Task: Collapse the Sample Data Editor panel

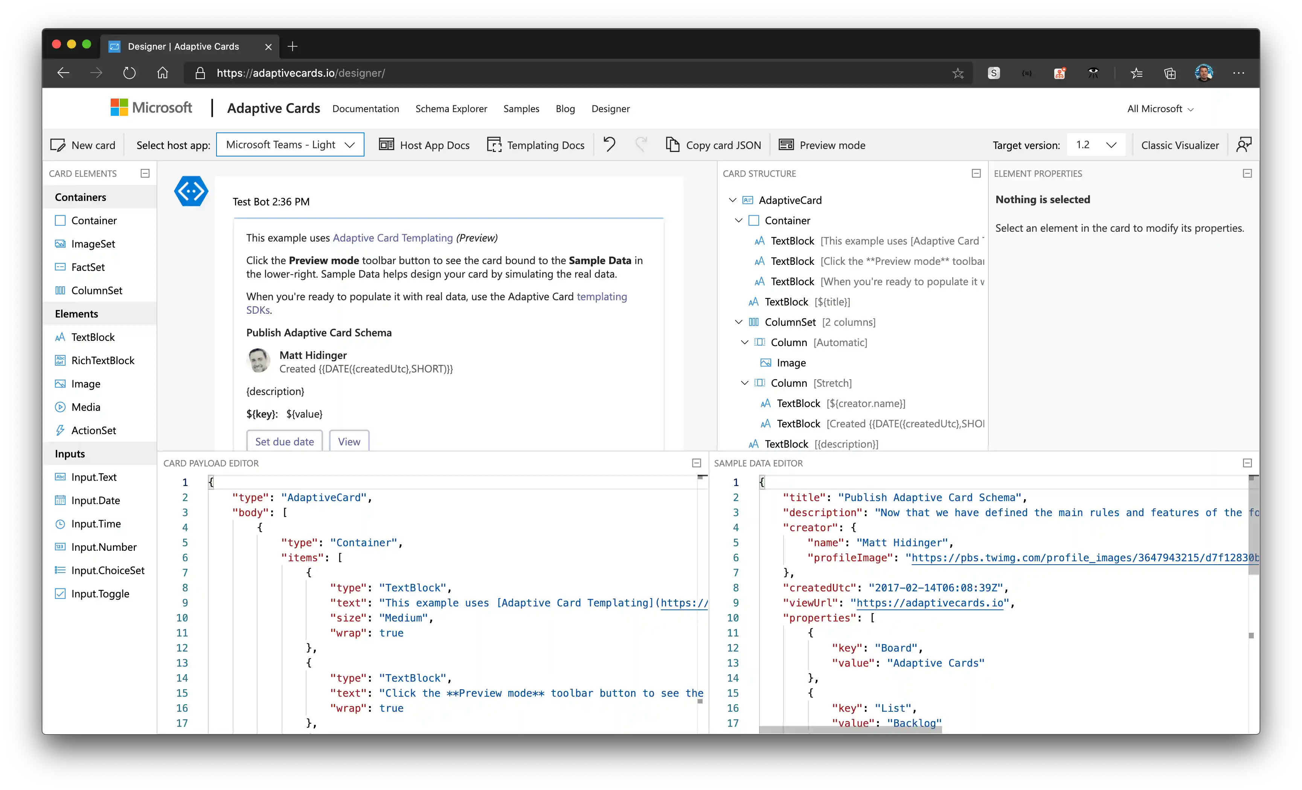Action: point(1247,463)
